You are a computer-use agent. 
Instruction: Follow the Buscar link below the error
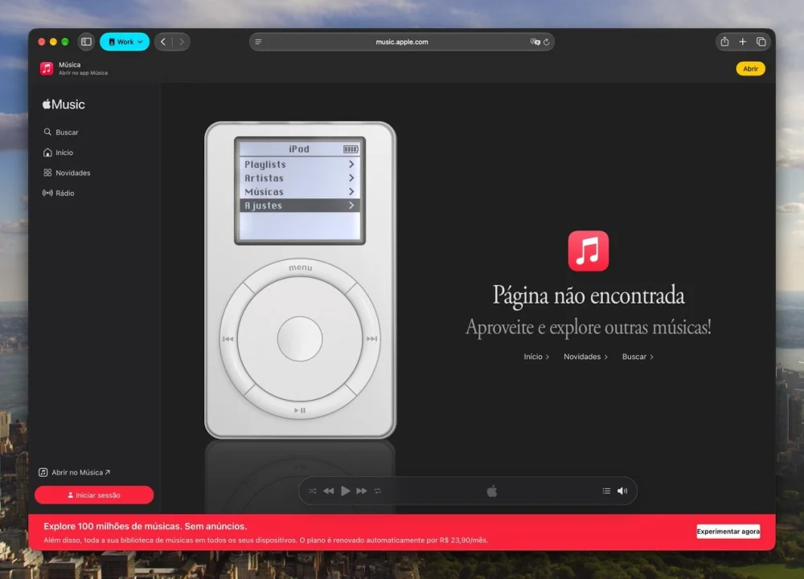pos(638,357)
